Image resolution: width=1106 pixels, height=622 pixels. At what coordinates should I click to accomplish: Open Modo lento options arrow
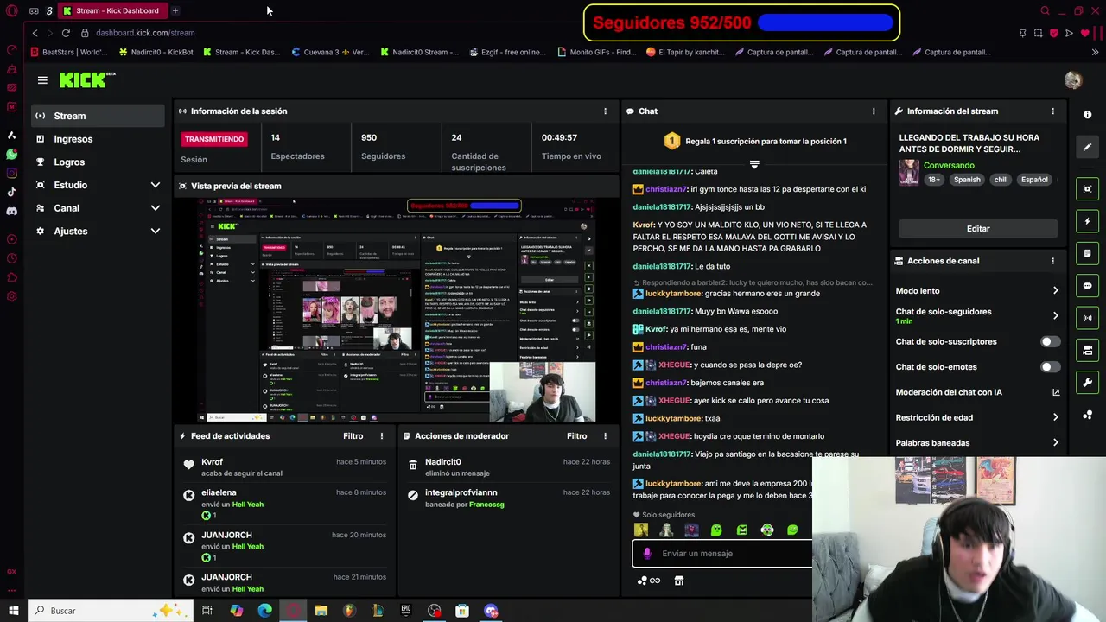click(1055, 291)
